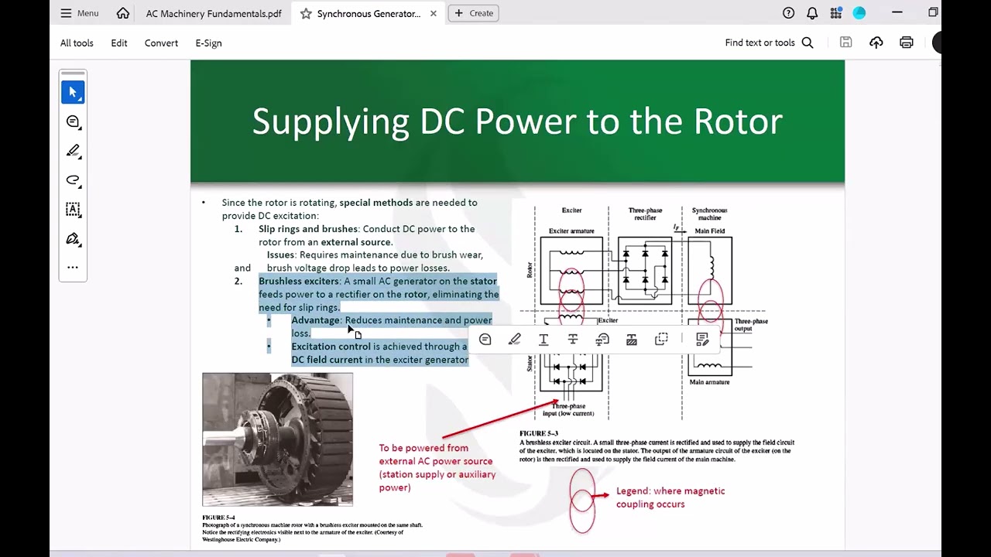The width and height of the screenshot is (991, 557).
Task: Click the 'Legend: where magnetic coupling occurs' text
Action: point(670,497)
